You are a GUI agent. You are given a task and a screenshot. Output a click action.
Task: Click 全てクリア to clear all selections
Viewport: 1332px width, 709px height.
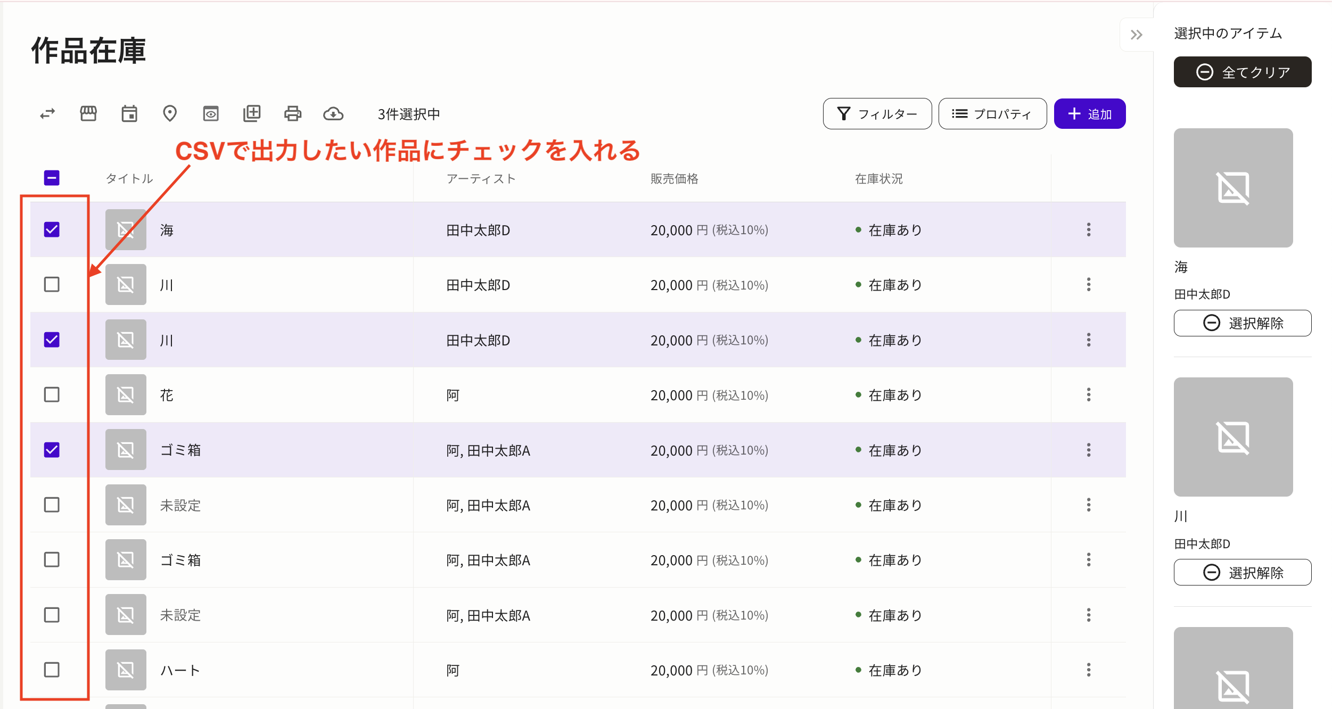click(1243, 71)
